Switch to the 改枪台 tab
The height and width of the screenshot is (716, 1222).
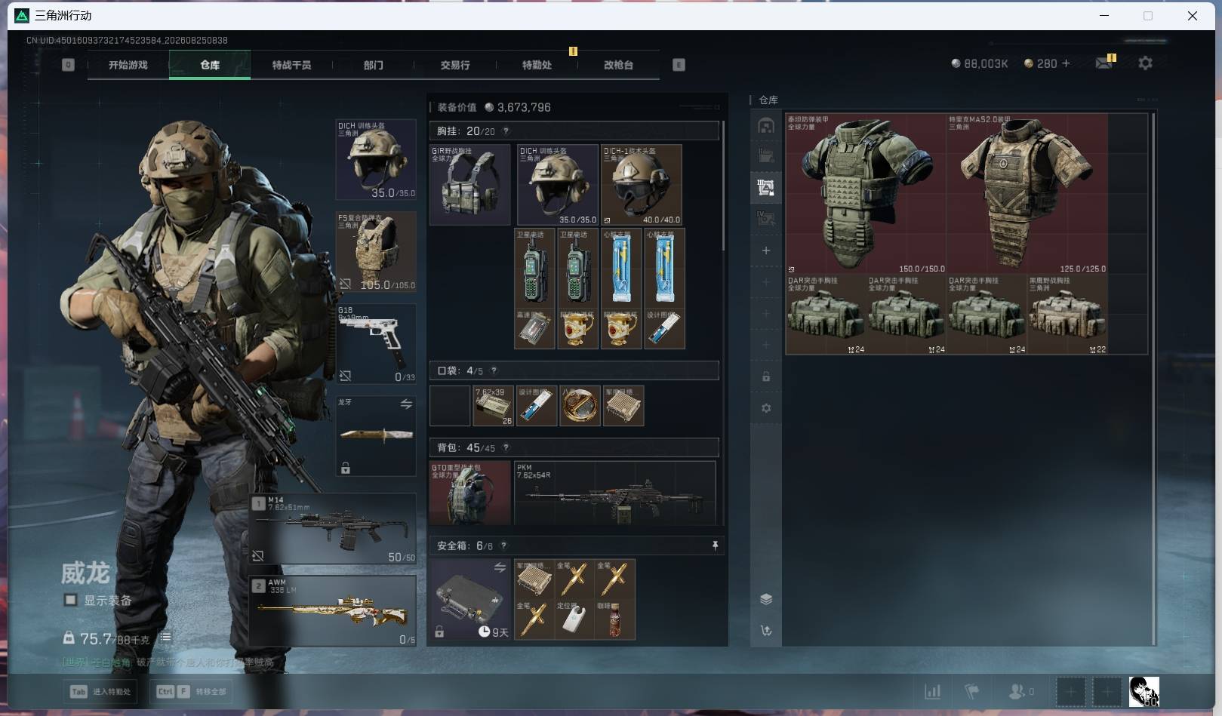(618, 65)
